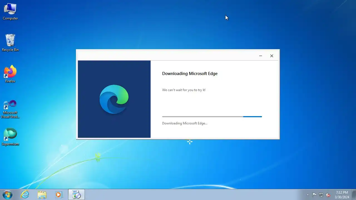Open the Computer desktop icon
Image resolution: width=356 pixels, height=200 pixels.
coord(10,12)
